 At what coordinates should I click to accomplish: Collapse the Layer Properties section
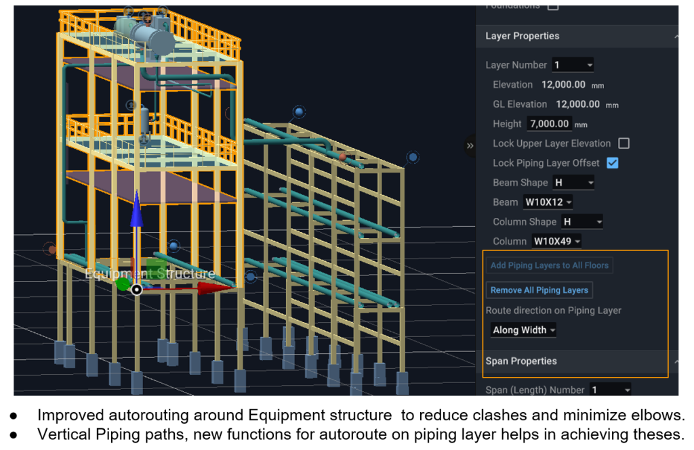(x=674, y=37)
